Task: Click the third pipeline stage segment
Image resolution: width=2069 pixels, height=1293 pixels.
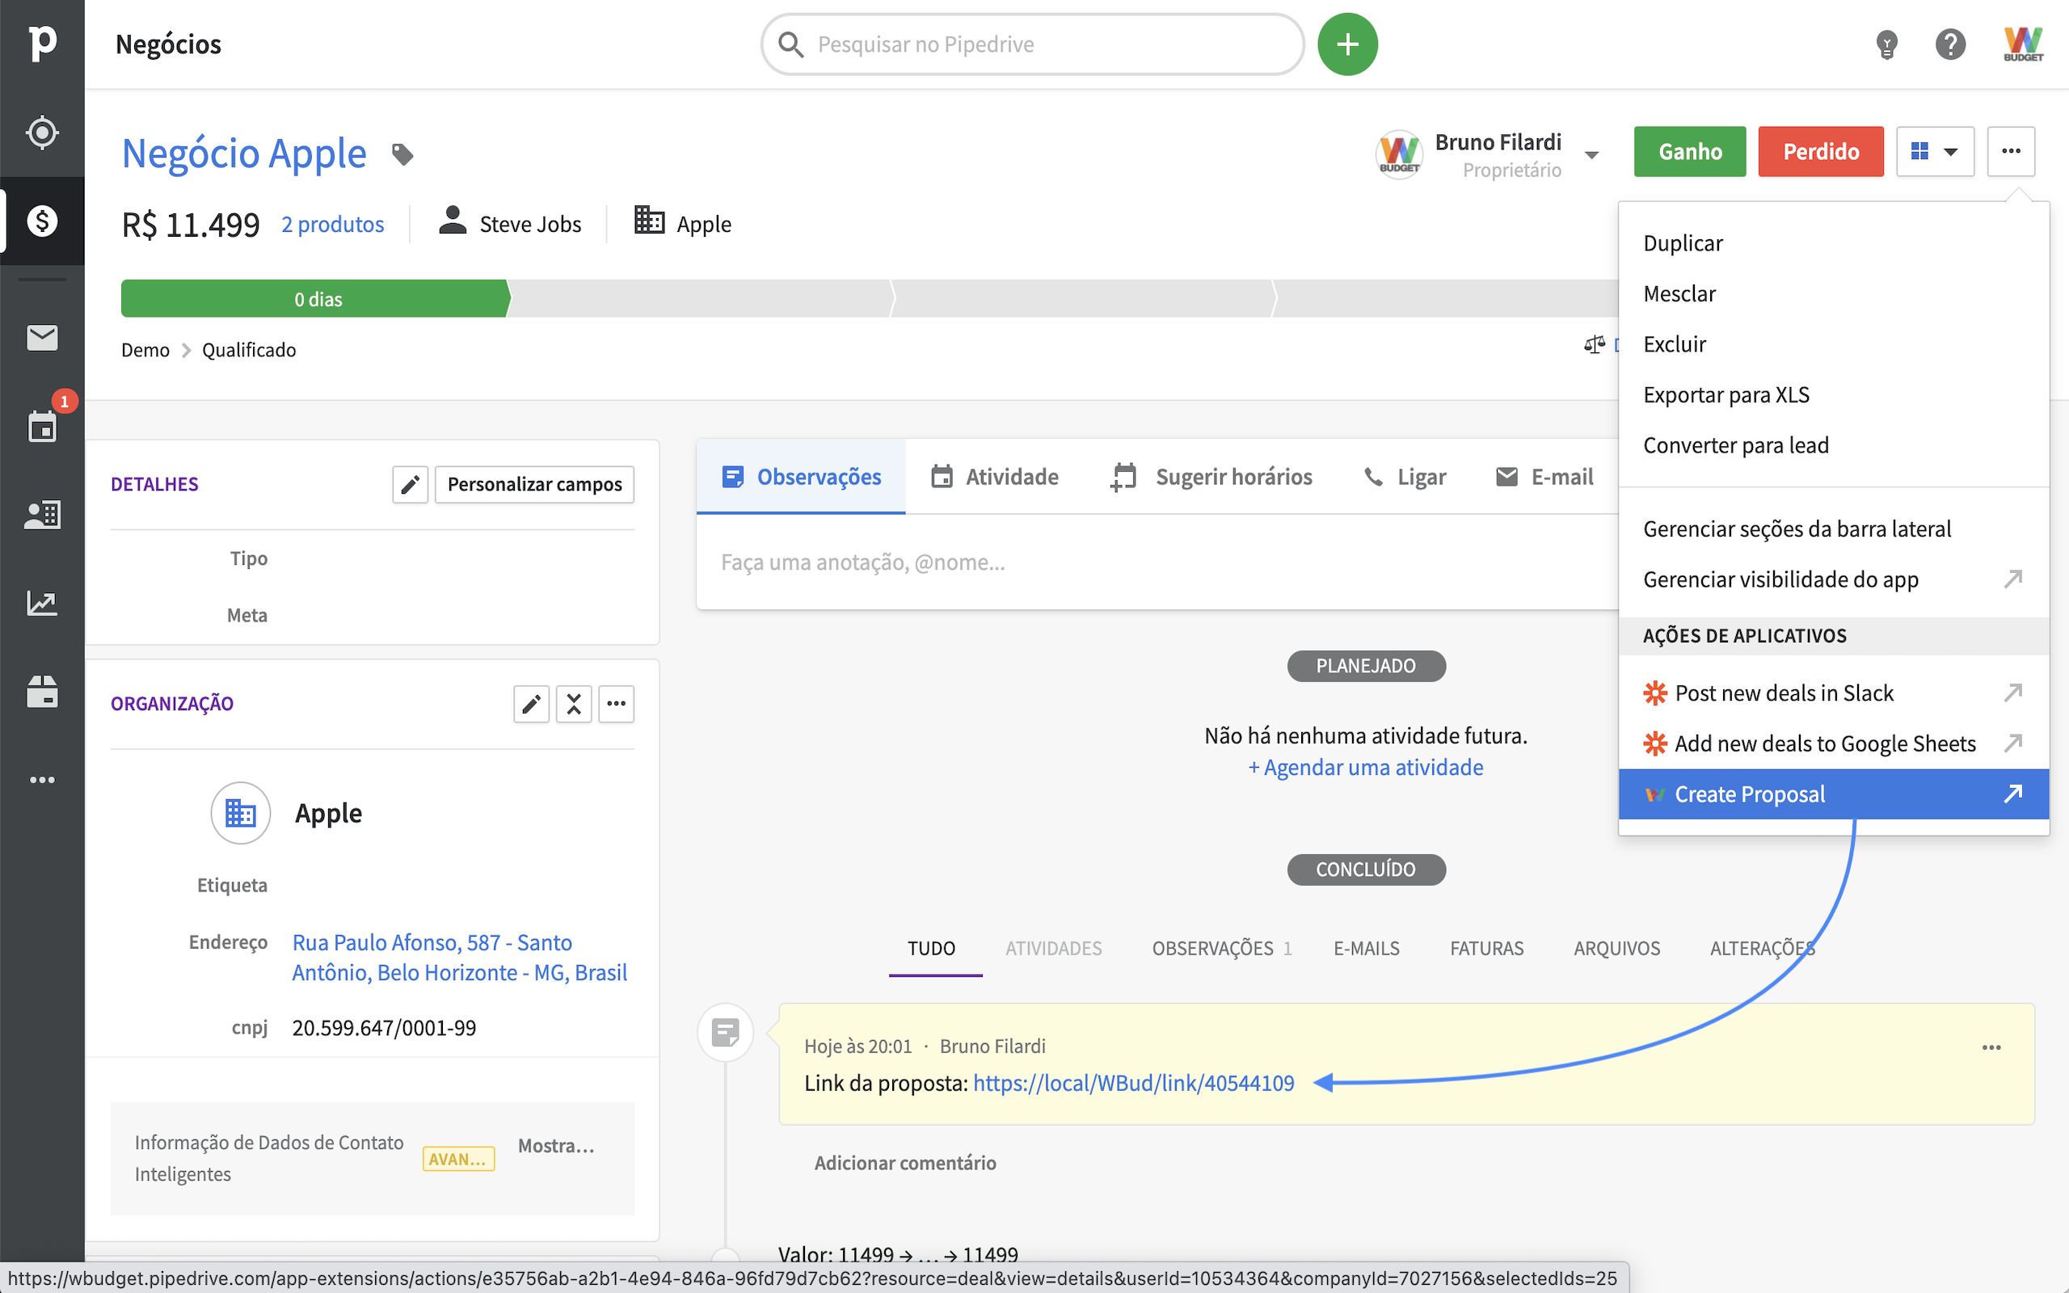Action: (1082, 298)
